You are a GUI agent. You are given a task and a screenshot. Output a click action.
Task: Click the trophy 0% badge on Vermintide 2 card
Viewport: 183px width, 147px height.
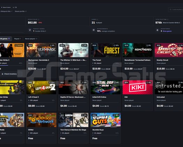click(52, 45)
